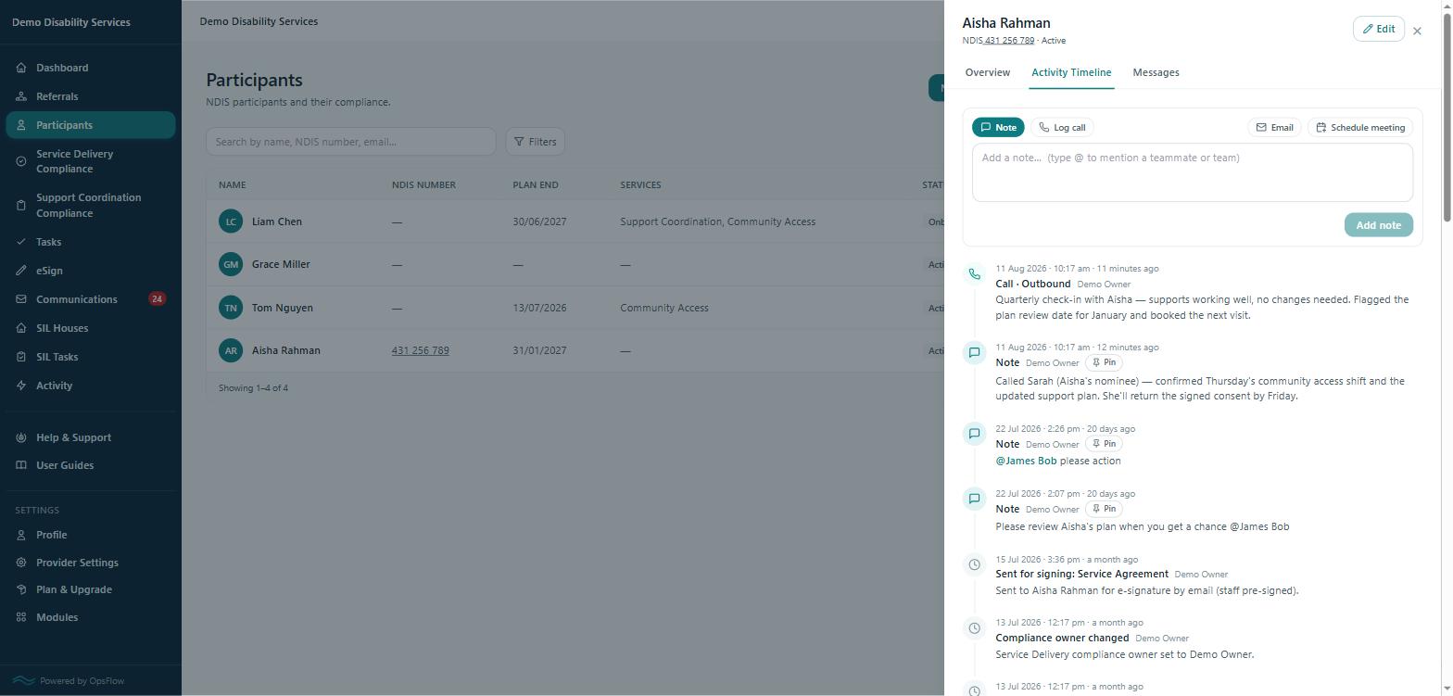The image size is (1453, 696).
Task: Pin the note about calling Sarah
Action: [x=1104, y=362]
